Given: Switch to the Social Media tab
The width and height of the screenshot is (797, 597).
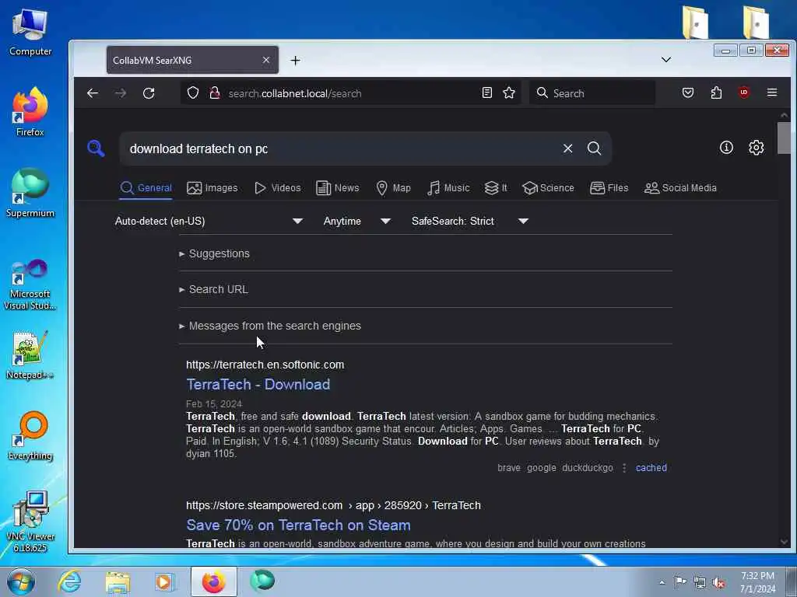Looking at the screenshot, I should [x=680, y=188].
